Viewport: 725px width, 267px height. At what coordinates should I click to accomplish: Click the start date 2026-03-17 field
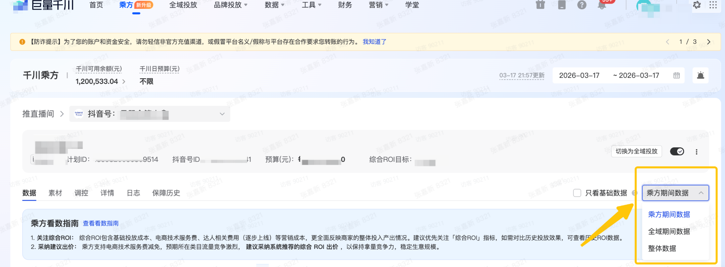579,75
